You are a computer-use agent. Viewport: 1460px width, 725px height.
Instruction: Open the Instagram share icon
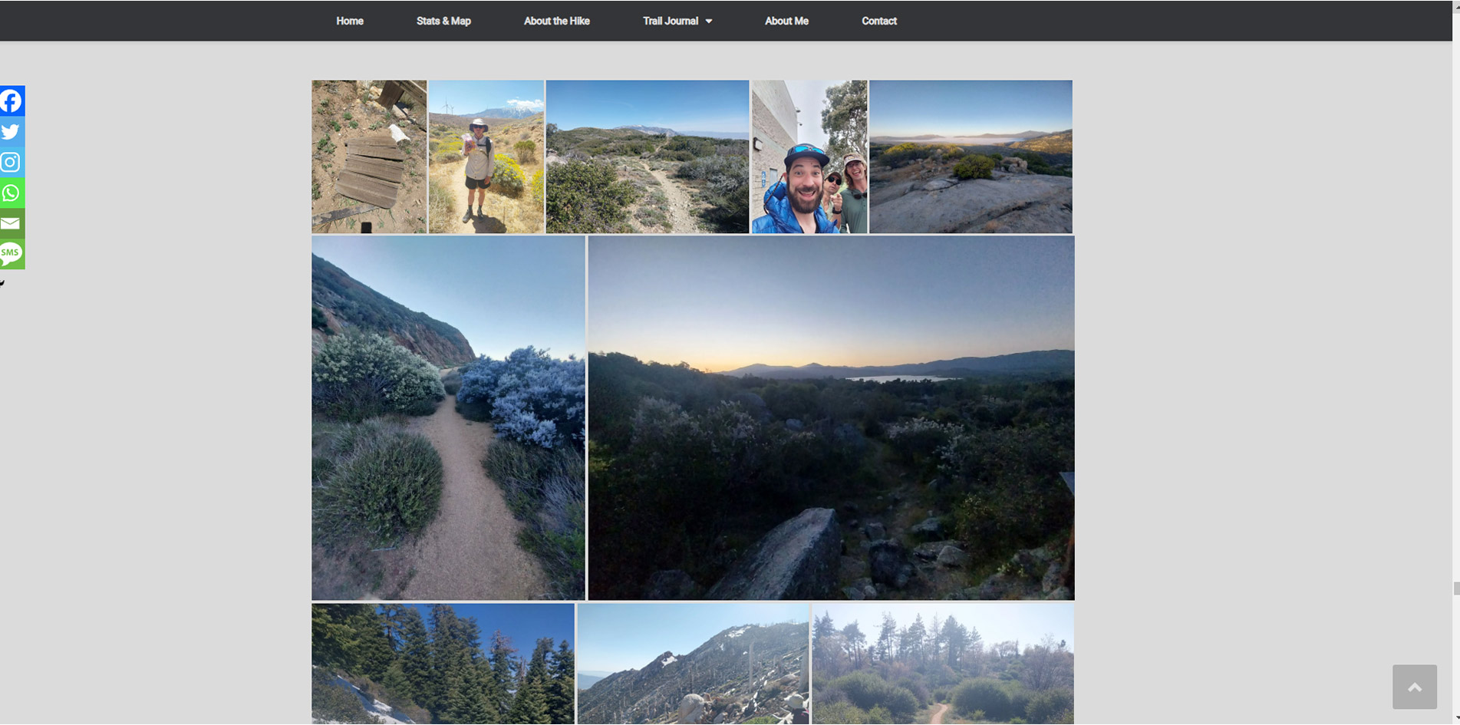12,163
